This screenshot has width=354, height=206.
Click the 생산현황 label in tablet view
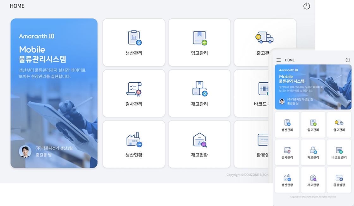coord(134,155)
